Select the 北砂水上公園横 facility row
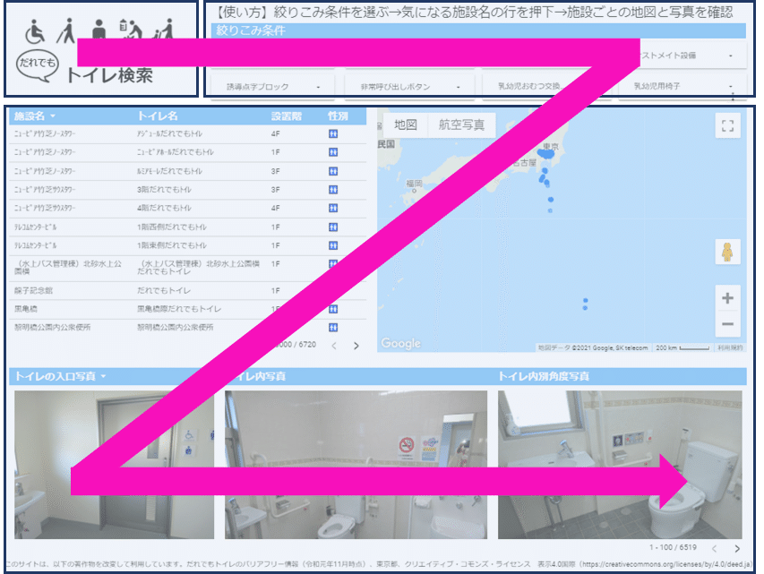764x574 pixels. (187, 268)
